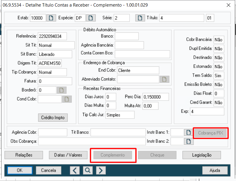Click the Dias Juros field
Viewport: 236px width, 181px height.
click(x=111, y=97)
